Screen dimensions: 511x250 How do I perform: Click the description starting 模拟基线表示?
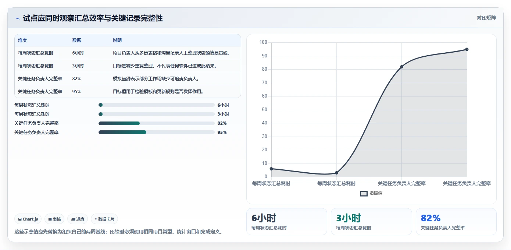click(x=156, y=79)
